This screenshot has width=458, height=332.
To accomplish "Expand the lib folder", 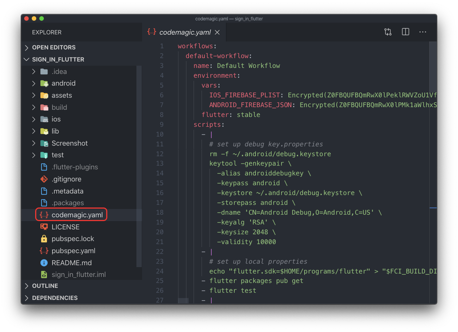I will (x=33, y=131).
